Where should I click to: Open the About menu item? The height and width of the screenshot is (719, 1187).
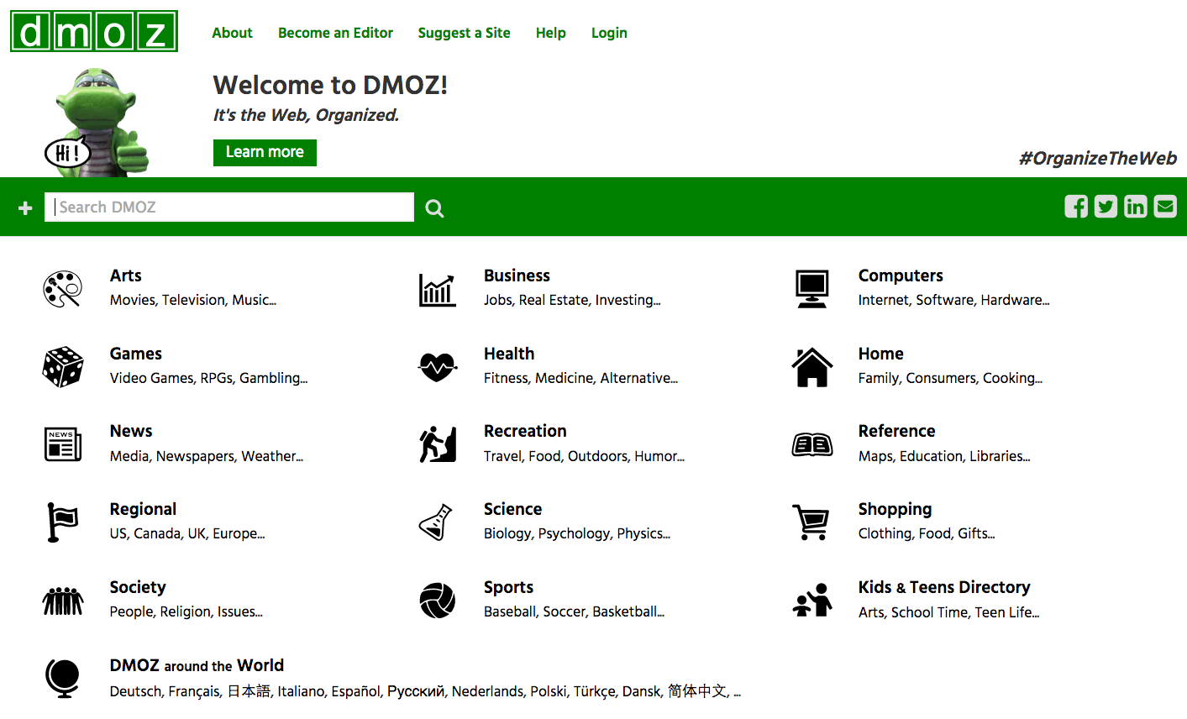(232, 33)
